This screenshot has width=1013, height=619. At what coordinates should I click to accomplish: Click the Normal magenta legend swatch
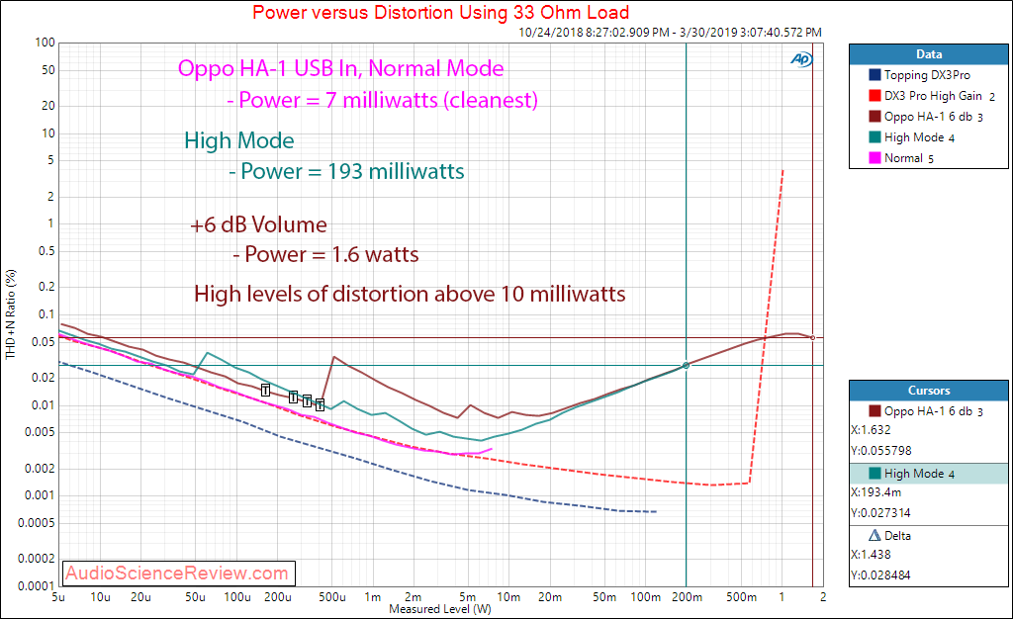tap(875, 157)
